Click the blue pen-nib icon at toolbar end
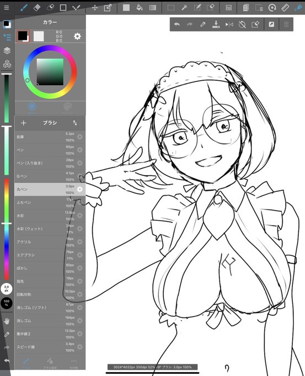This screenshot has width=305, height=376. click(298, 8)
